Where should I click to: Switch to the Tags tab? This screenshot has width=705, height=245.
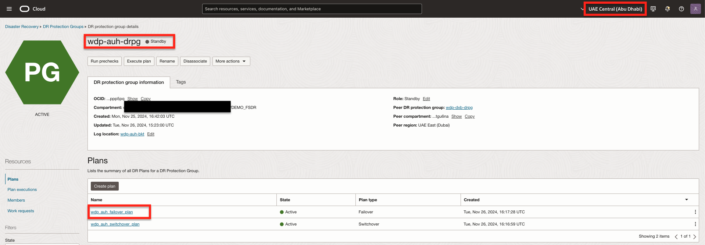pyautogui.click(x=181, y=82)
